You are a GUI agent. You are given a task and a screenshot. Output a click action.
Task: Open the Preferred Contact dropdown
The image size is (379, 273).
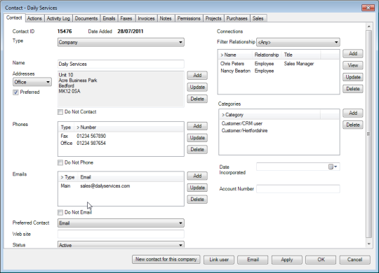[121, 223]
